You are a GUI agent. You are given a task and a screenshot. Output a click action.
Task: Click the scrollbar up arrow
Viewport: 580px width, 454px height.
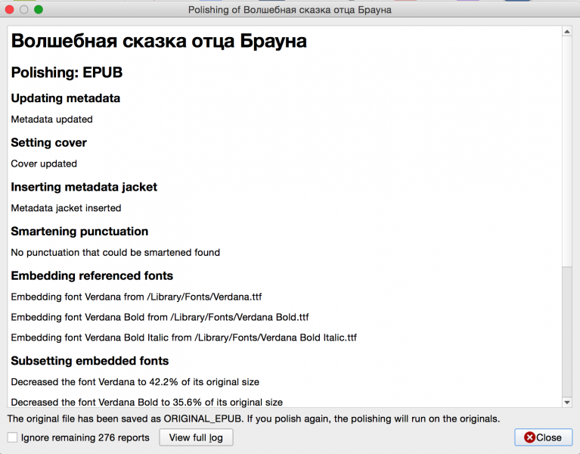point(567,32)
